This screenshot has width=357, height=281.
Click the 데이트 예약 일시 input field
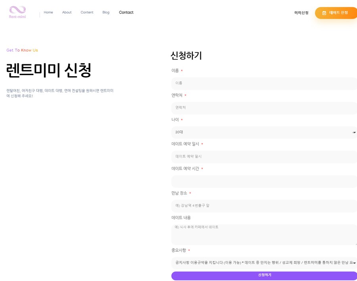pyautogui.click(x=264, y=157)
